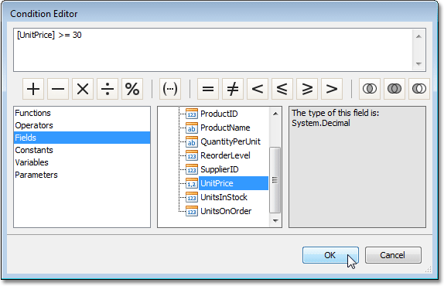Insert the greater-than operator
444x286 pixels.
[x=332, y=89]
